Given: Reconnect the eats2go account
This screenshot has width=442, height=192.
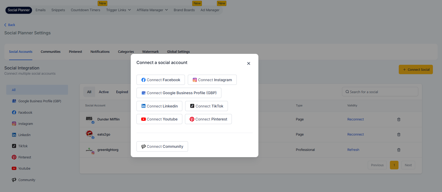Looking at the screenshot, I should (356, 135).
